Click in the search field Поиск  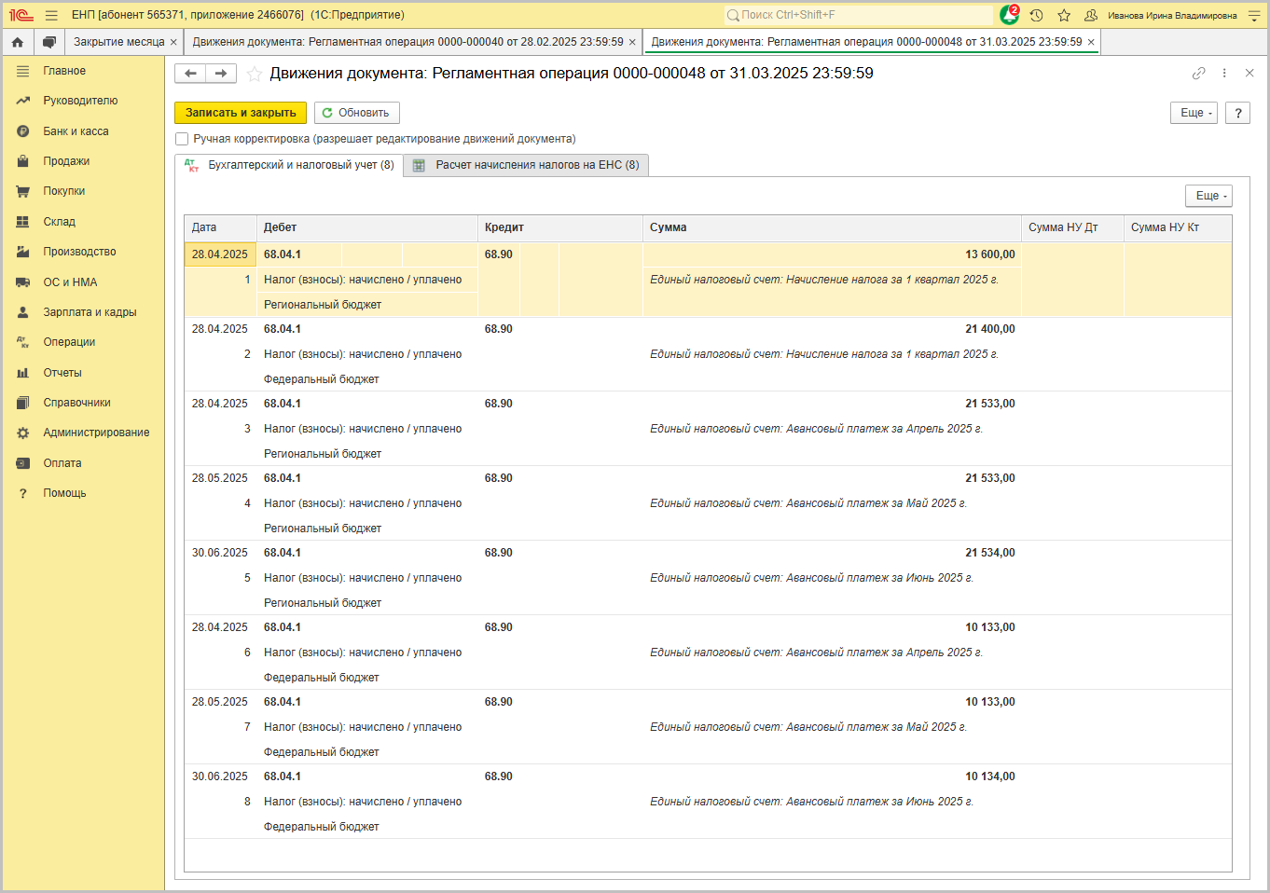click(858, 15)
